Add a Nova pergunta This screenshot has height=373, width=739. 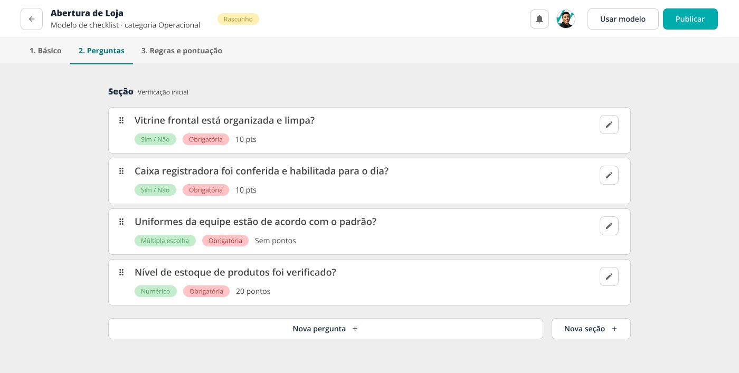pos(325,329)
